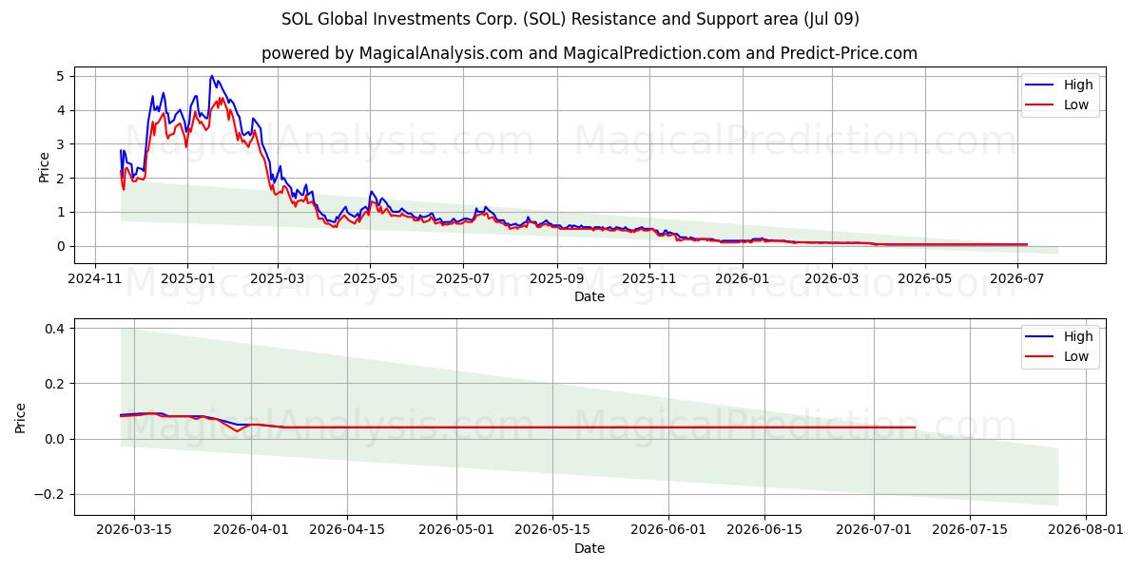Click the '2026-06-15' tick on the bottom chart
This screenshot has height=570, width=1141.
click(x=765, y=531)
